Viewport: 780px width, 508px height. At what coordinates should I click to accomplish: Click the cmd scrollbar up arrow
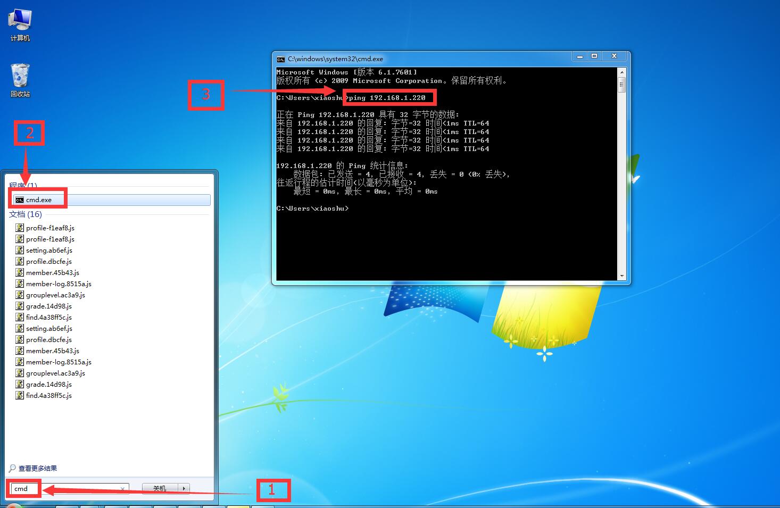(x=621, y=72)
